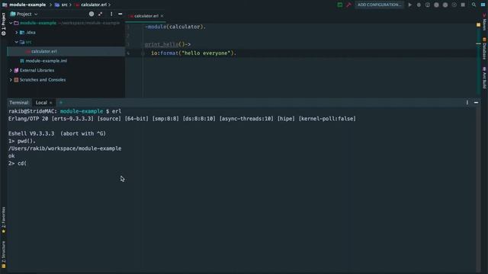Hide the Project panel with minus icon

[120, 14]
